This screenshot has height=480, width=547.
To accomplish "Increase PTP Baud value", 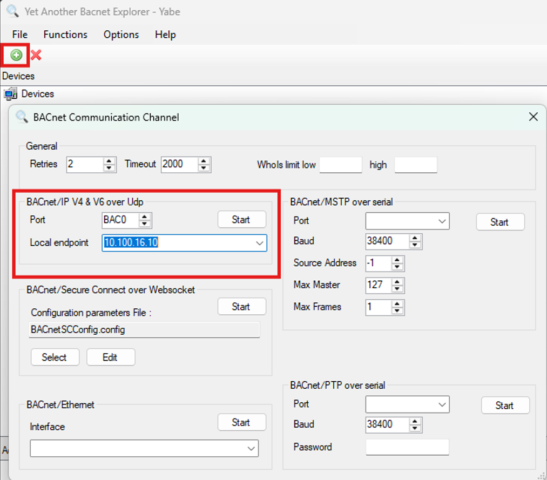I will pyautogui.click(x=415, y=421).
